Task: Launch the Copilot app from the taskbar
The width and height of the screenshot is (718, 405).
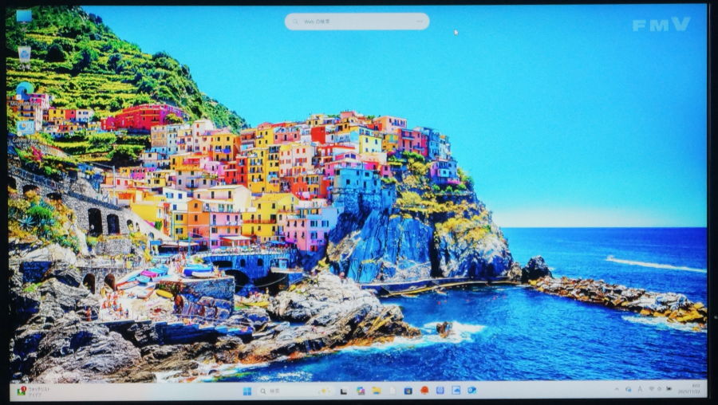Action: 361,391
